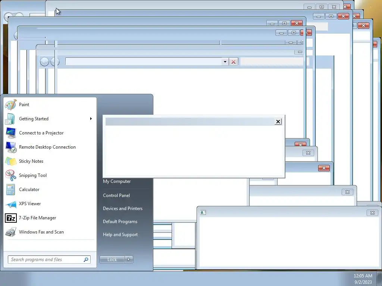
Task: Open Devices and Printers
Action: click(x=122, y=209)
